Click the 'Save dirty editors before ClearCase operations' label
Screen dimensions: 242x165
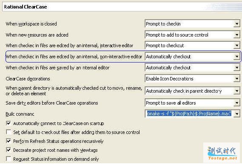point(52,103)
